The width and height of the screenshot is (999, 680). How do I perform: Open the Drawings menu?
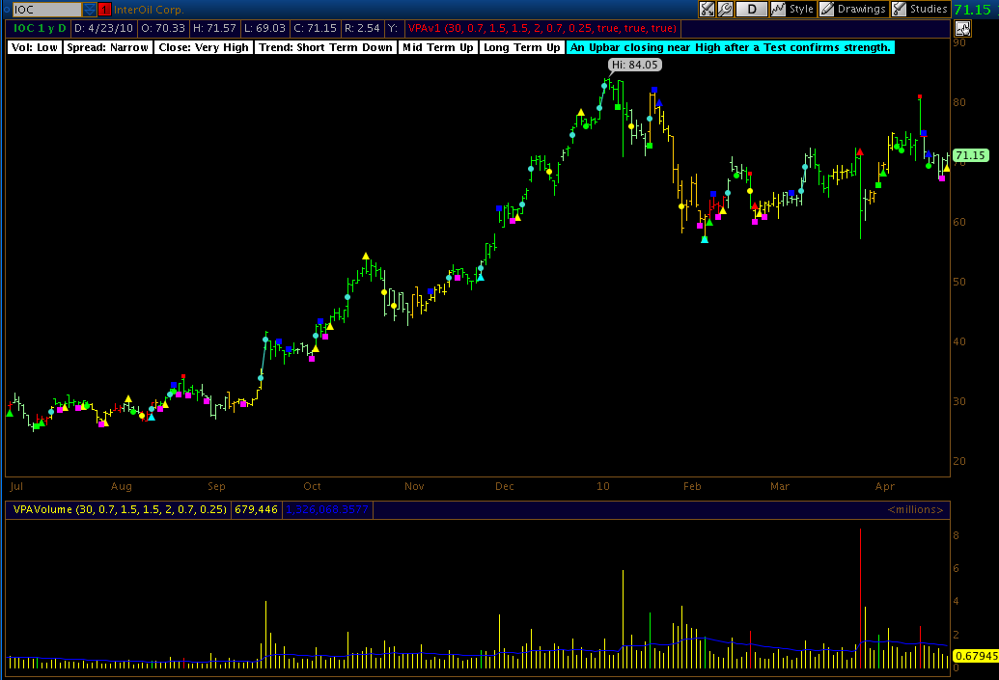[852, 9]
